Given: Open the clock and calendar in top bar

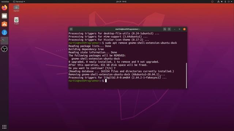Looking at the screenshot, I should (x=121, y=1).
